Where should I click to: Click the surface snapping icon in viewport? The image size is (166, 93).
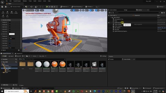83,10
